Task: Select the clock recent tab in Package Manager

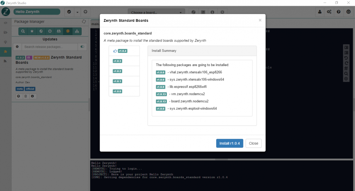Action: coord(50,31)
